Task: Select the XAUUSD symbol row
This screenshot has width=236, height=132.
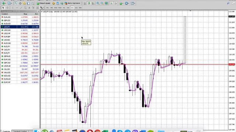Action: (20, 73)
